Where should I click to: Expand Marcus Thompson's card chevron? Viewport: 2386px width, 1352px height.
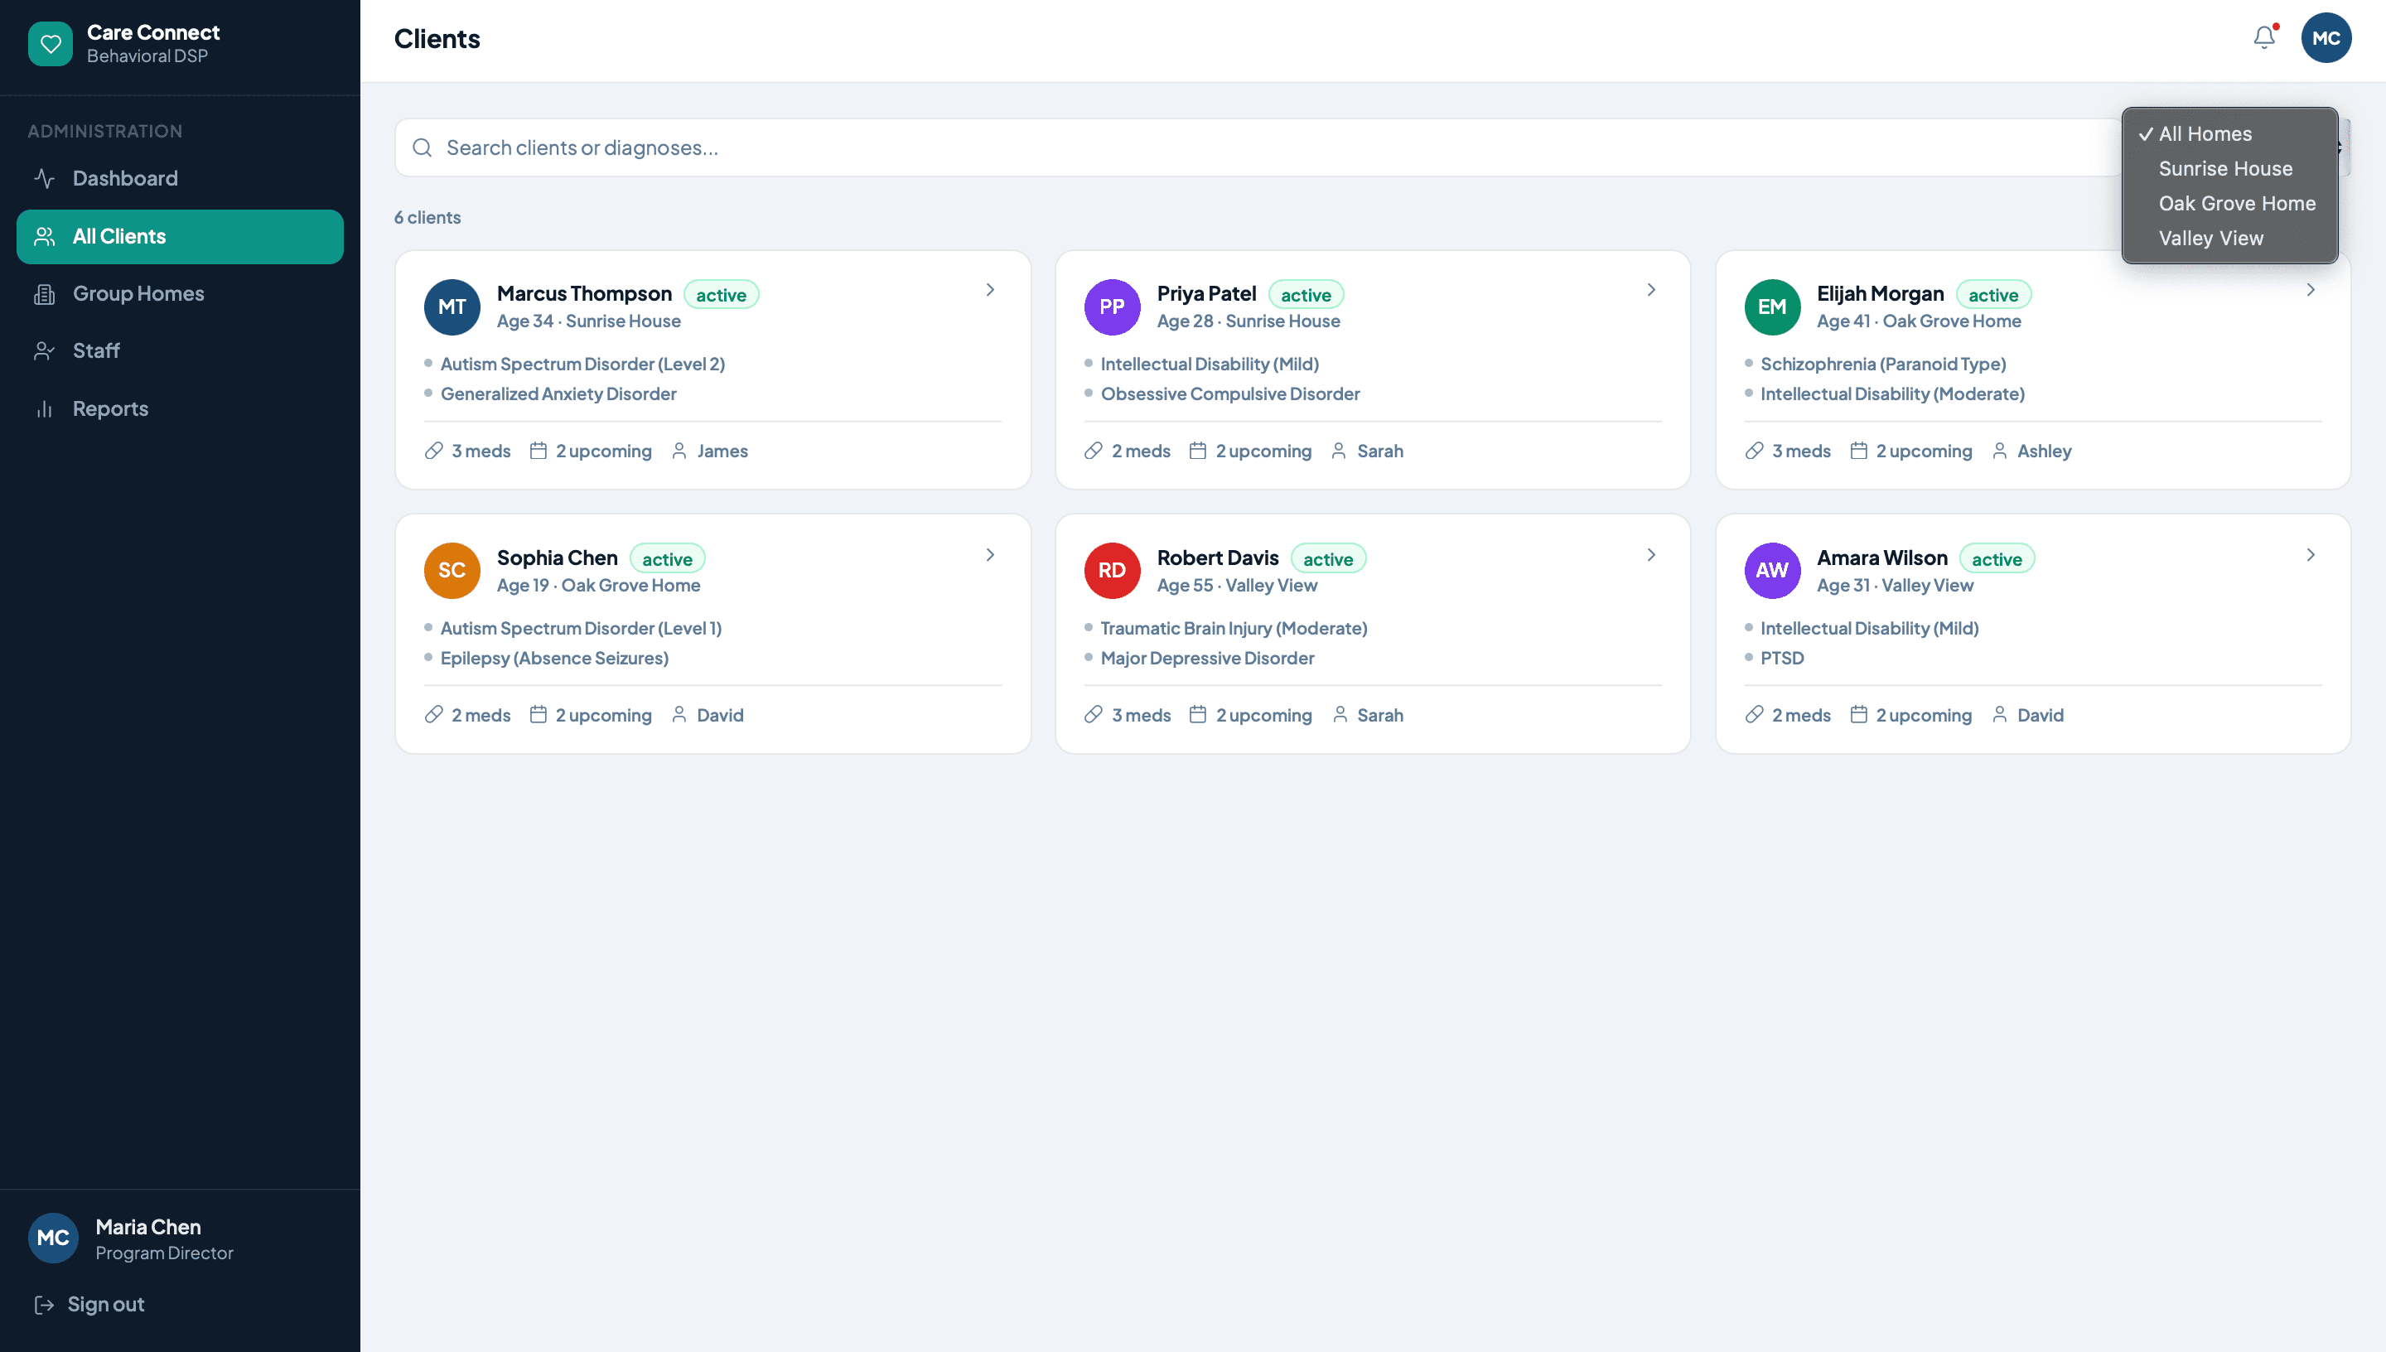(x=991, y=291)
